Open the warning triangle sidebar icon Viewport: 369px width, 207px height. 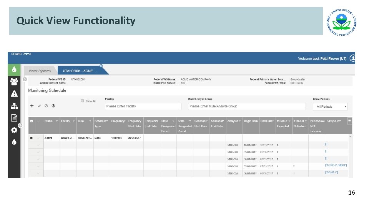14,94
